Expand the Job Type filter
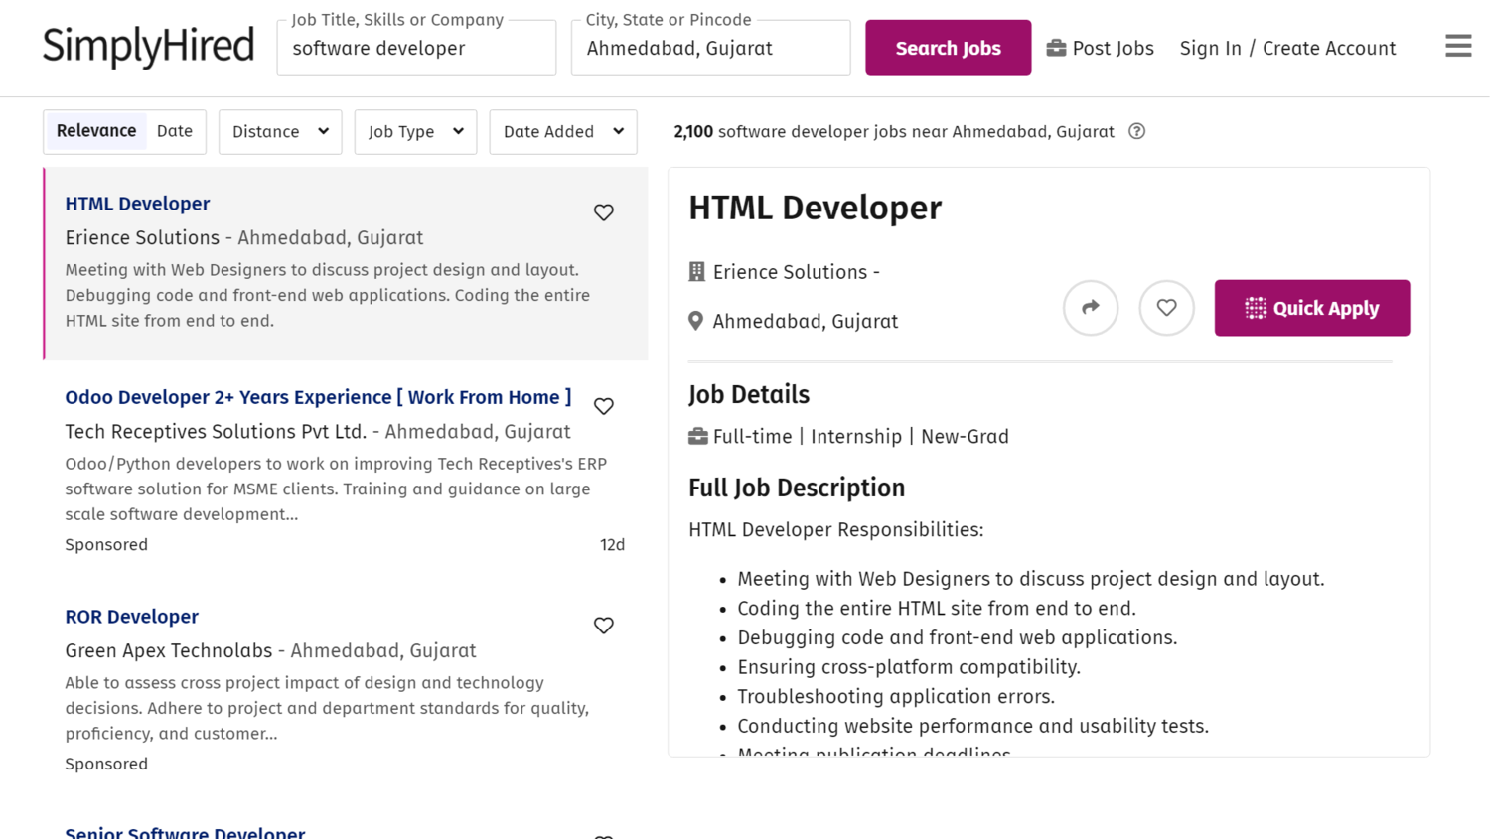Viewport: 1490px width, 839px height. 415,131
